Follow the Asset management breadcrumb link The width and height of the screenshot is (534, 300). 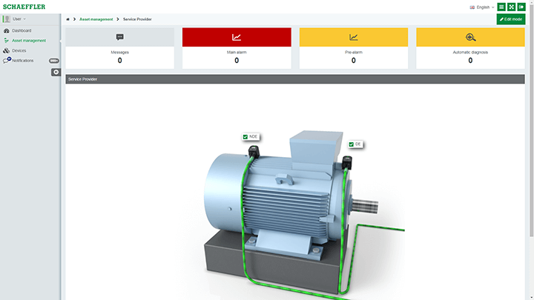(x=96, y=19)
